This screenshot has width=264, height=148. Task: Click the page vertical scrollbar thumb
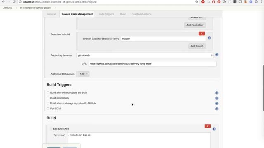(263, 88)
